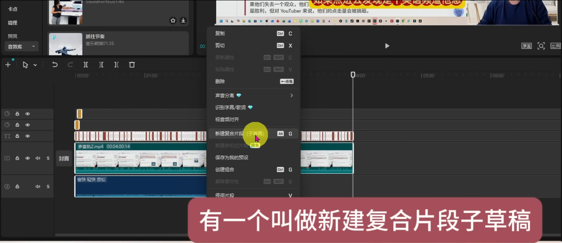Download the SoundForYou sound effect

(x=183, y=20)
